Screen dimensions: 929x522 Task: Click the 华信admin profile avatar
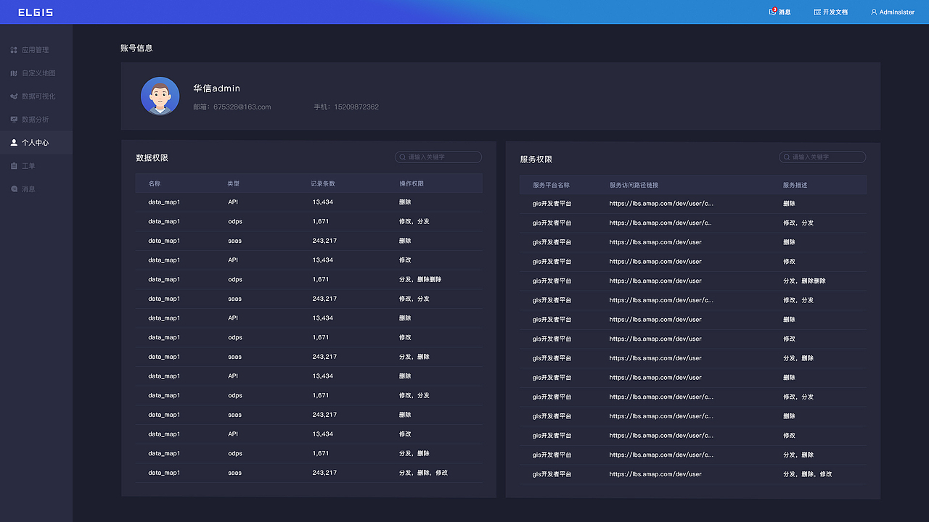point(160,96)
